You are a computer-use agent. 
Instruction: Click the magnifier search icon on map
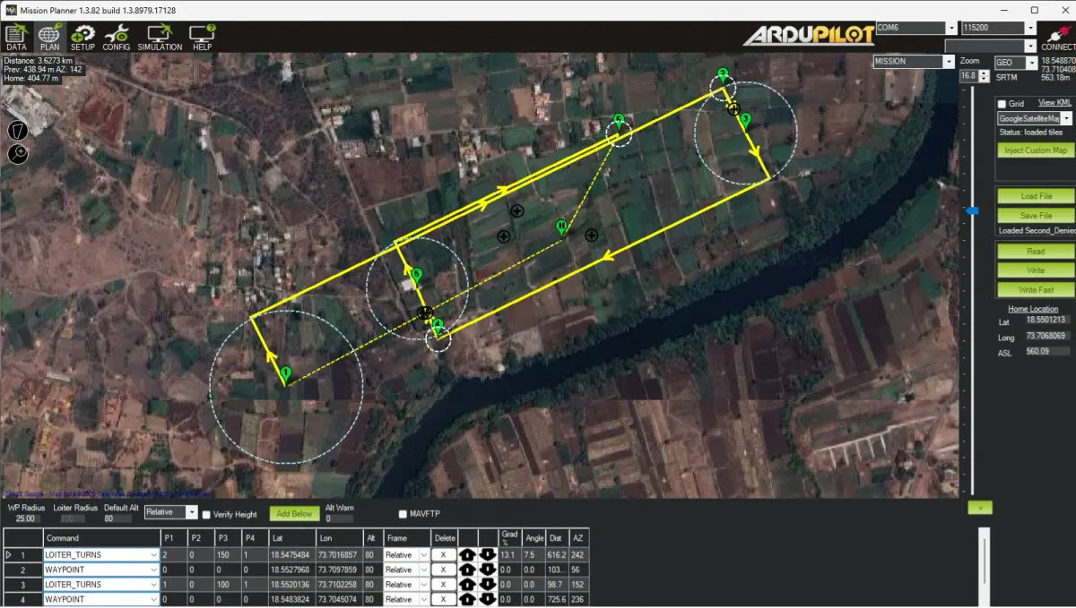pyautogui.click(x=18, y=154)
